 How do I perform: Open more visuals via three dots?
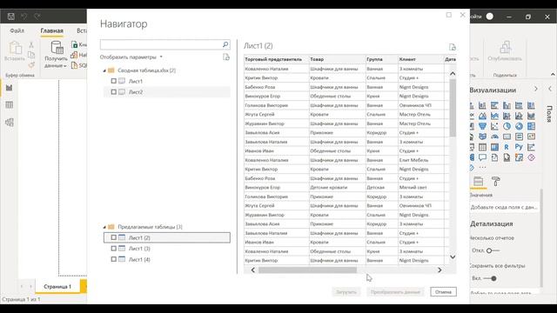[482, 167]
